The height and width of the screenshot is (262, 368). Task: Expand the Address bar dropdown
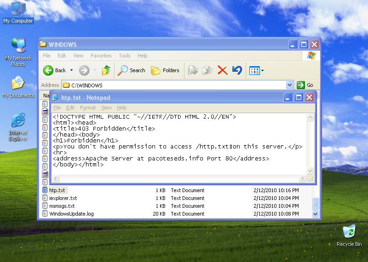[290, 85]
